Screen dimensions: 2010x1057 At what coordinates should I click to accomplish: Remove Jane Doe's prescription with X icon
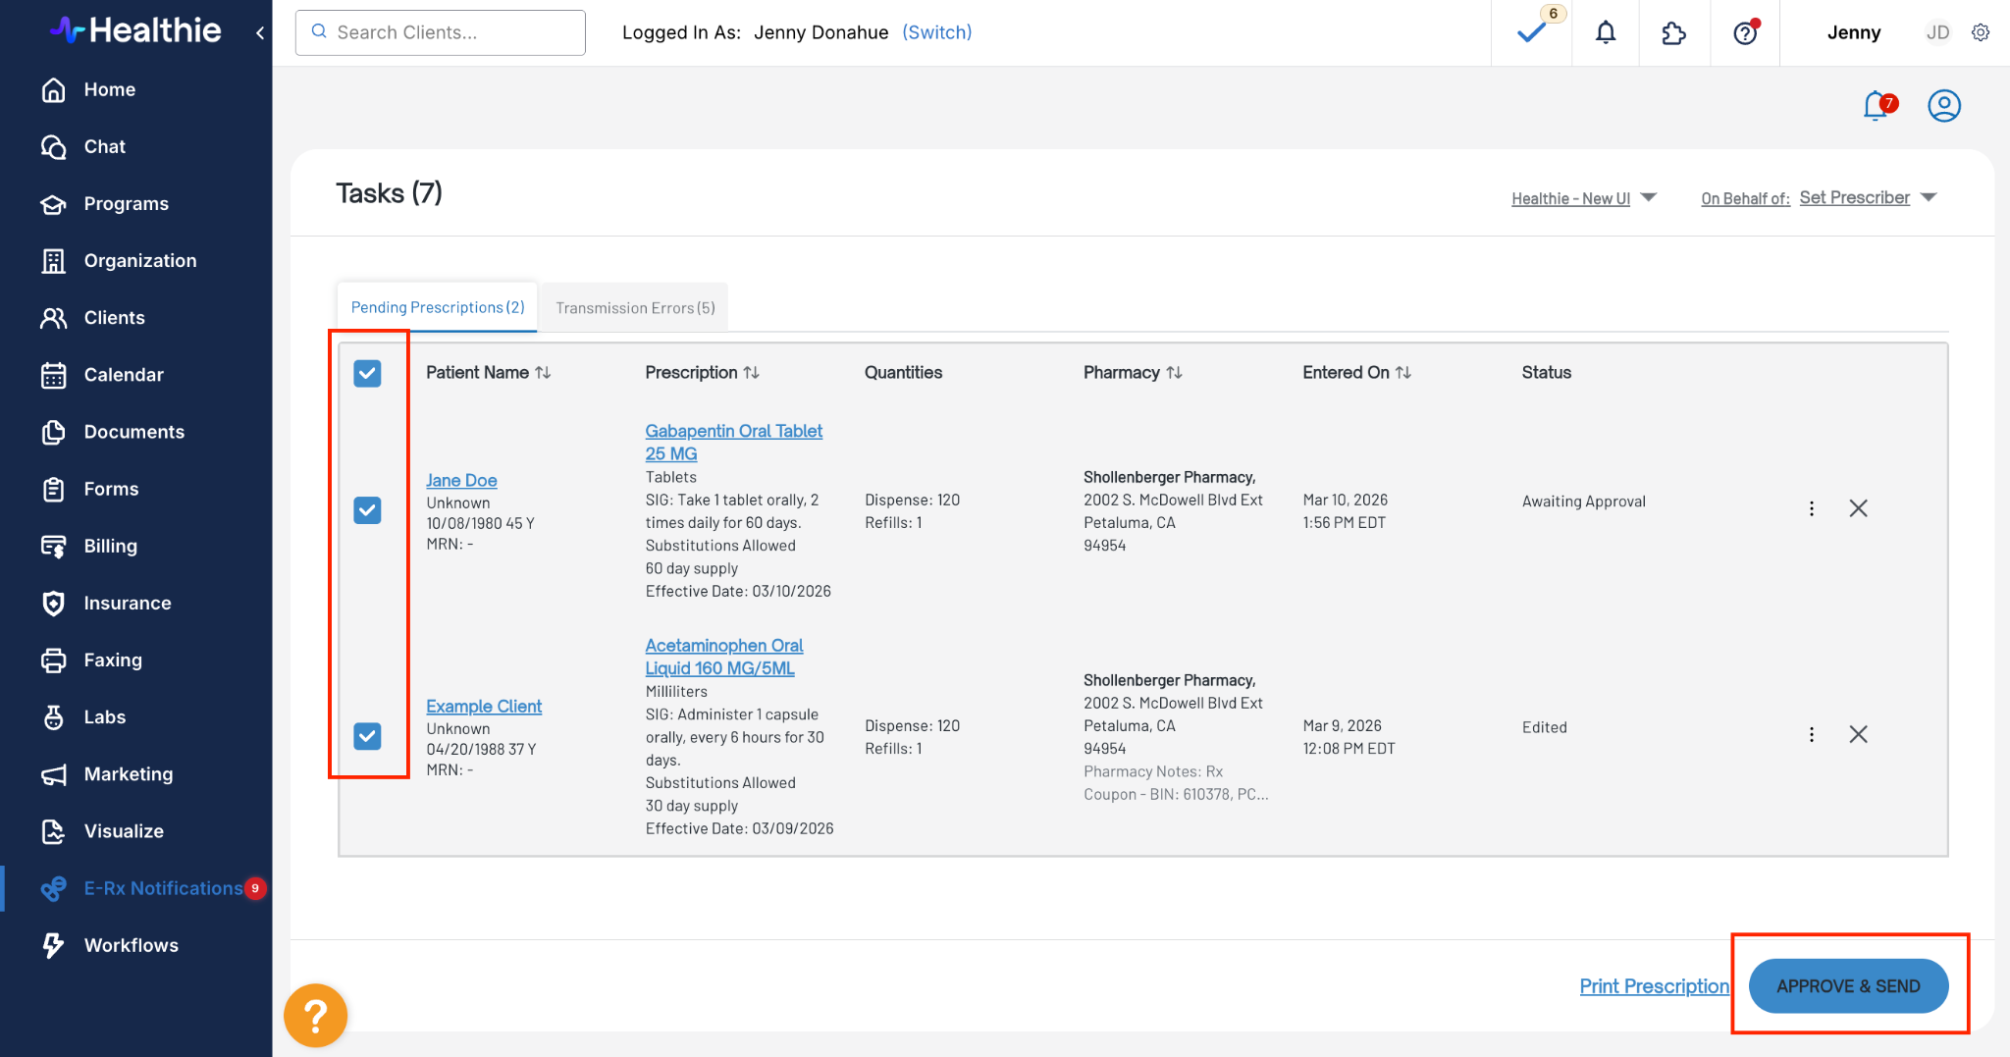pyautogui.click(x=1858, y=508)
